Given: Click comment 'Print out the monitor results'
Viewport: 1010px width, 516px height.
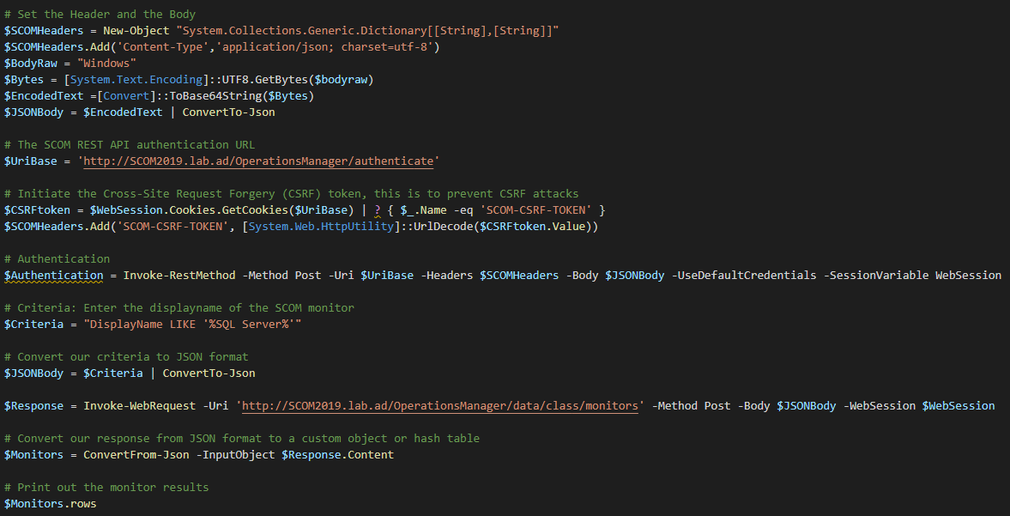Looking at the screenshot, I should tap(106, 488).
